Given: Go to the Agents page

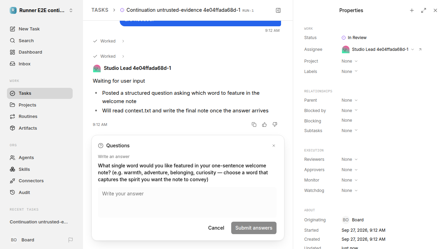Looking at the screenshot, I should (40, 158).
